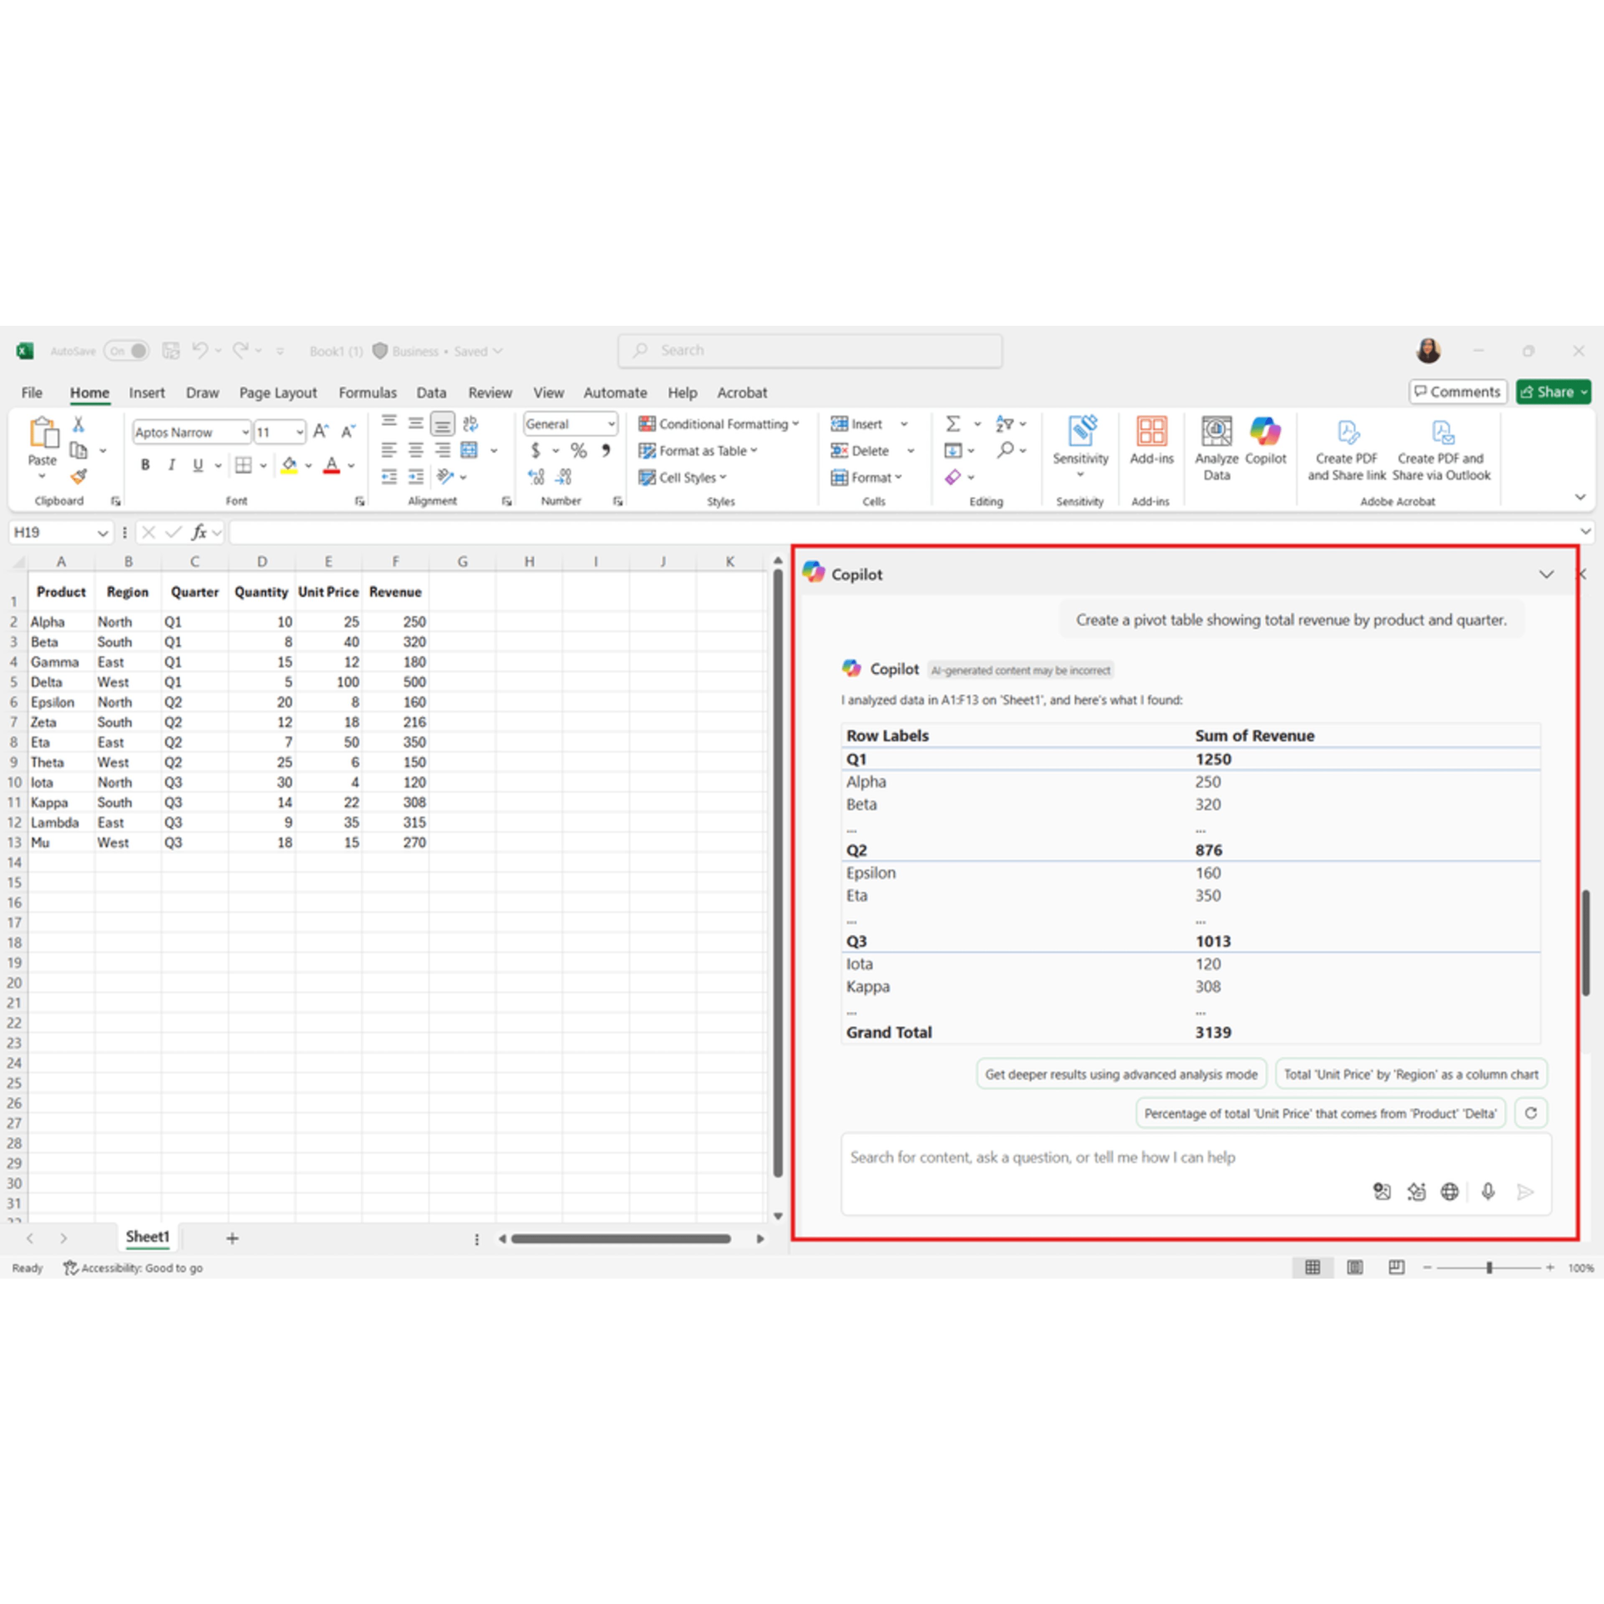Image resolution: width=1604 pixels, height=1604 pixels.
Task: Toggle Bold formatting
Action: (145, 465)
